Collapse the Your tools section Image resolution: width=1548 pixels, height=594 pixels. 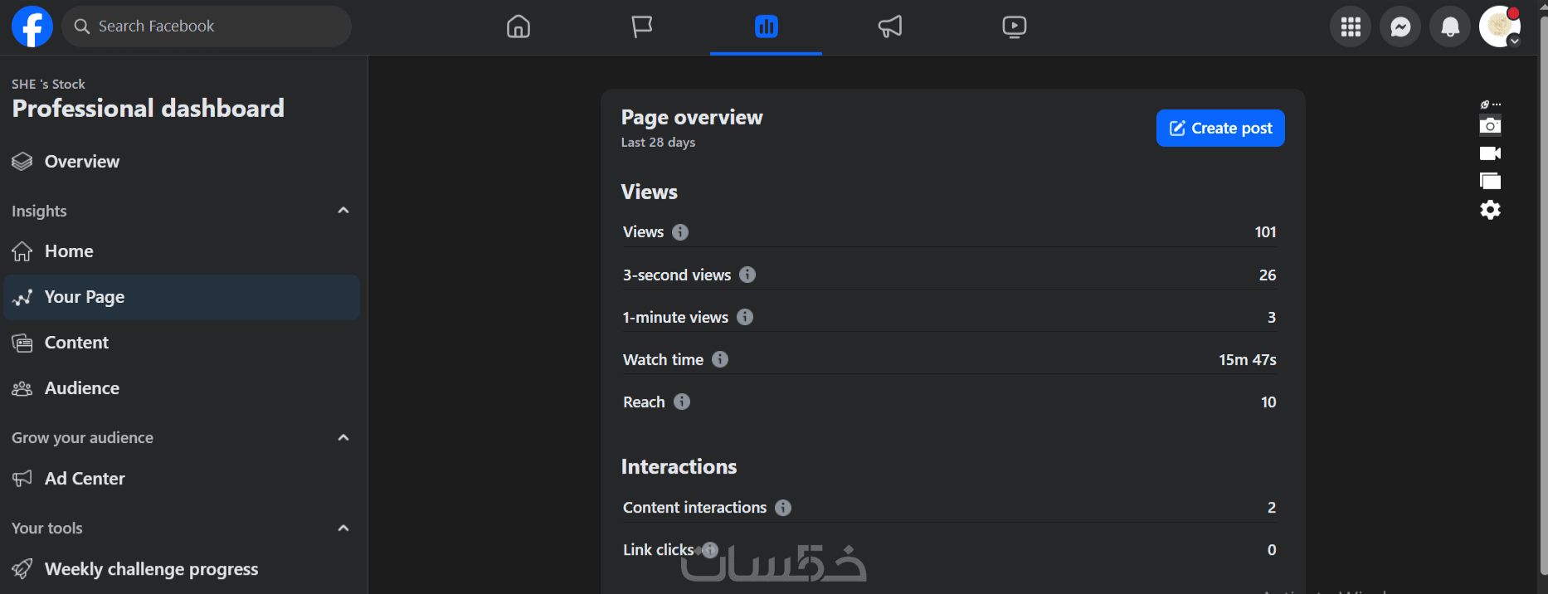coord(343,528)
